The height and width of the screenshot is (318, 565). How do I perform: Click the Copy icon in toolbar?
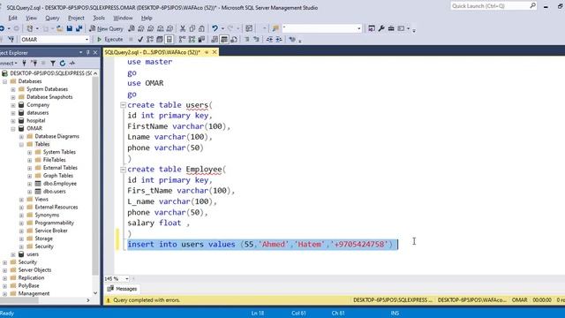192,28
